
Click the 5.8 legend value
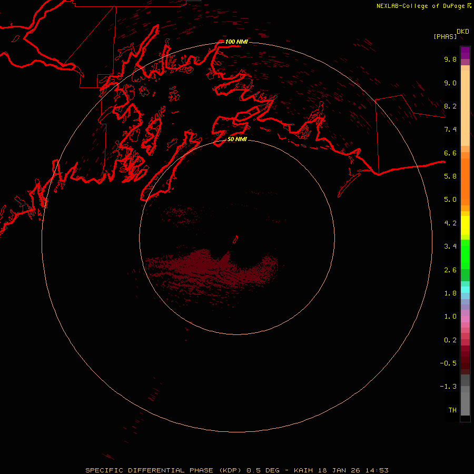450,176
